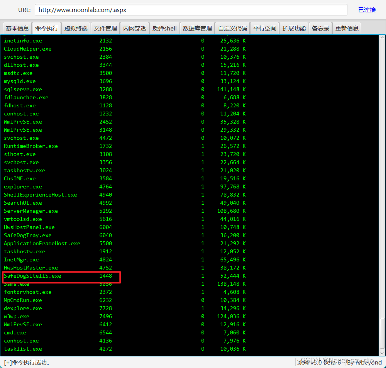Open the 内网穿透 tab

click(x=134, y=28)
